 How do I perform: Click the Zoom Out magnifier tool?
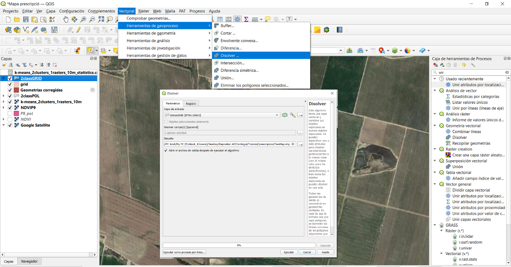coord(92,20)
